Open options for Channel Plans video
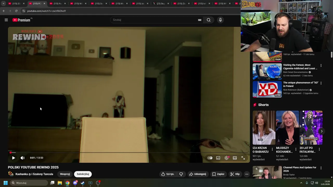 click(321, 168)
